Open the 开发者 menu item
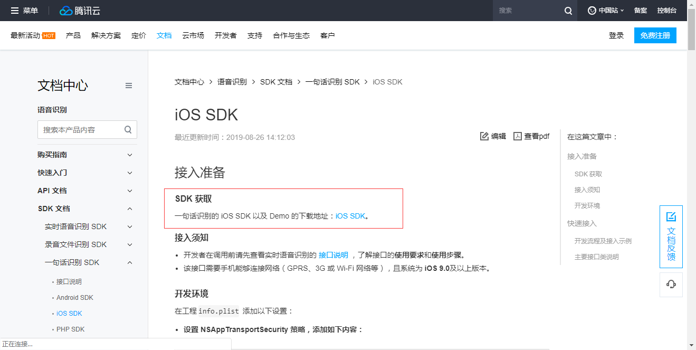 click(226, 35)
